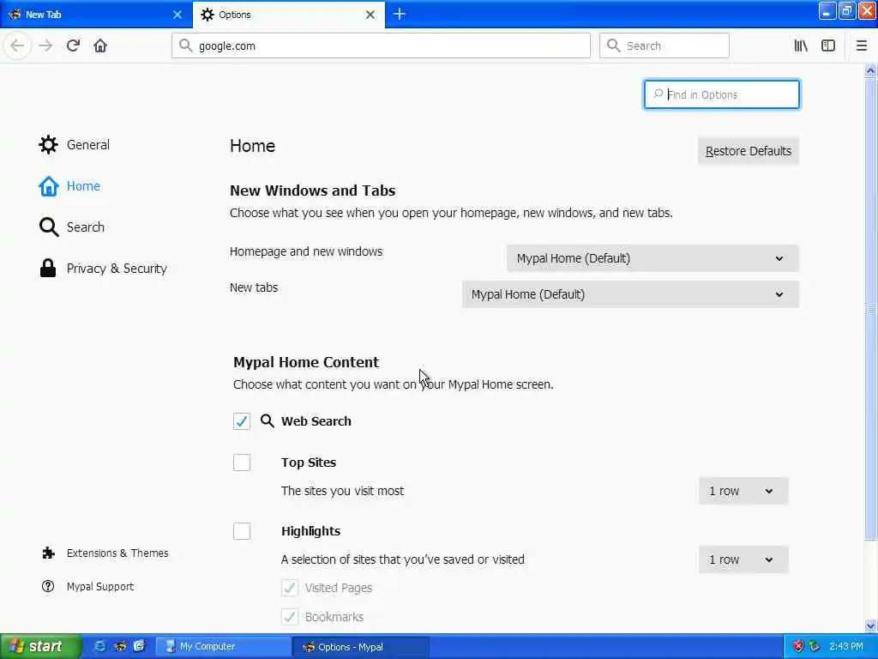Launch Internet Explorer from the quick launch bar
This screenshot has height=659, width=878.
99,646
